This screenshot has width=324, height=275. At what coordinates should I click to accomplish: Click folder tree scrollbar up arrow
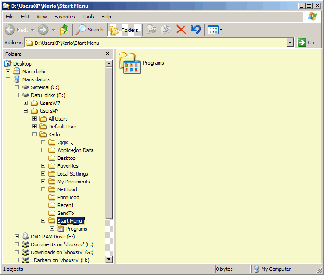109,63
